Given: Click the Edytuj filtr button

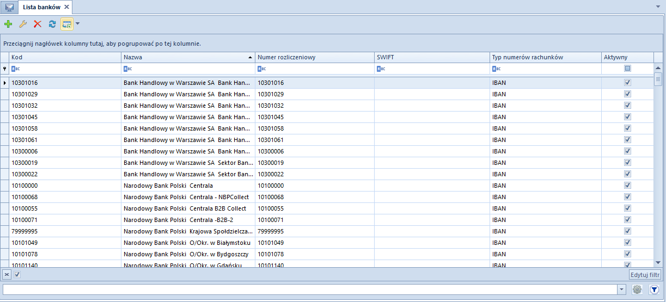Looking at the screenshot, I should 645,275.
